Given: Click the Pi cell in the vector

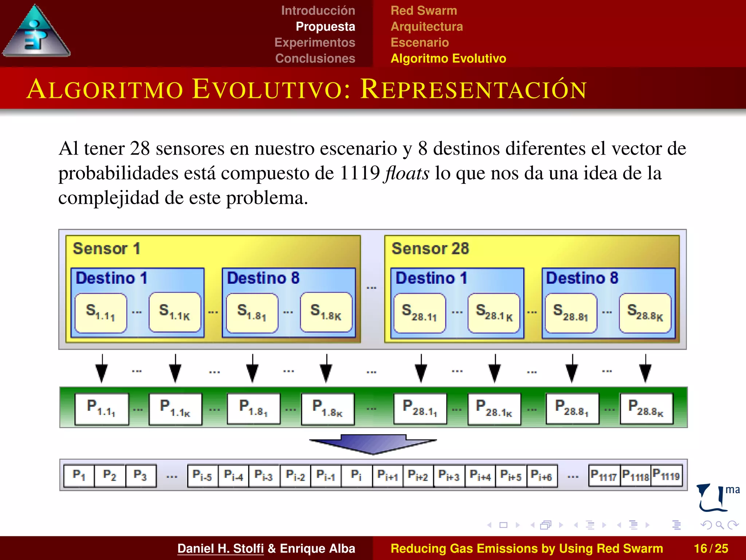Looking at the screenshot, I should pos(357,475).
